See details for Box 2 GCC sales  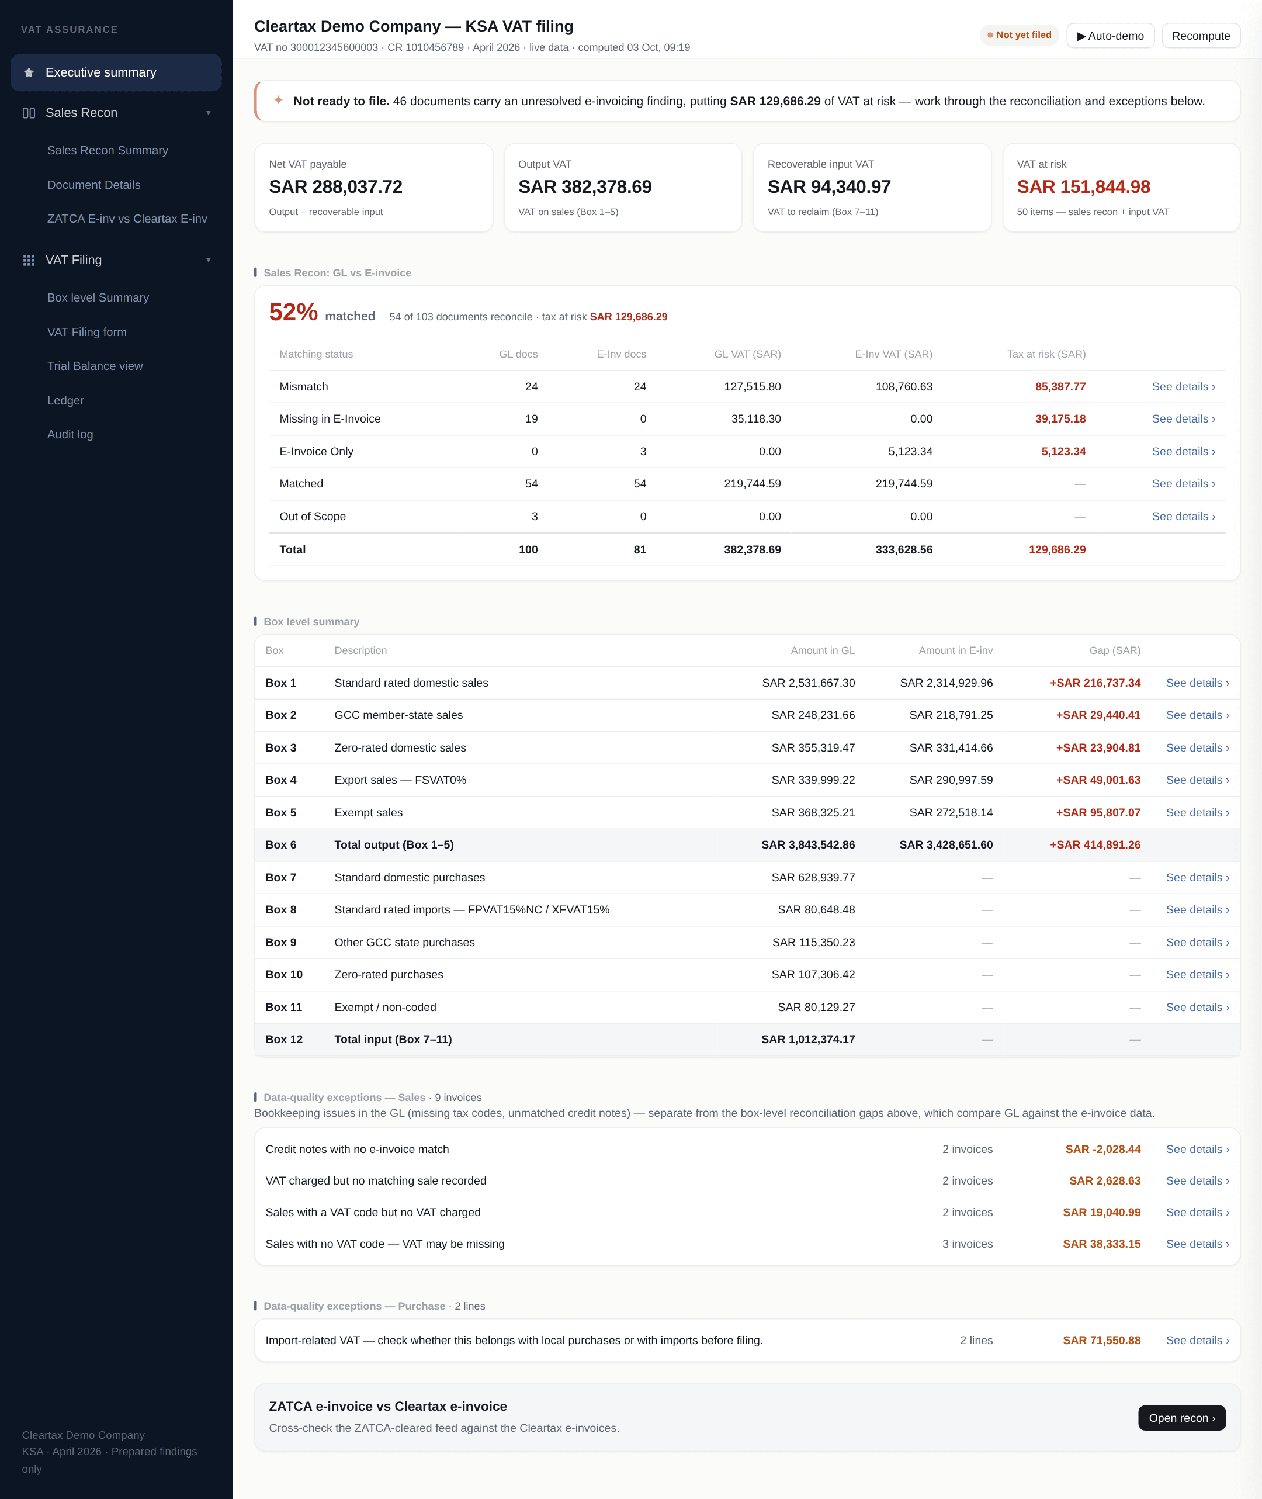[x=1197, y=715]
